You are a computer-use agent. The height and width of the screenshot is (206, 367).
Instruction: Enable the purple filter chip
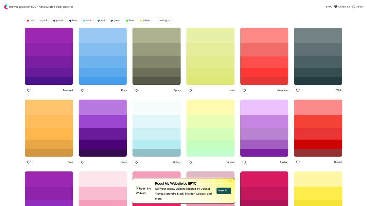pos(58,21)
